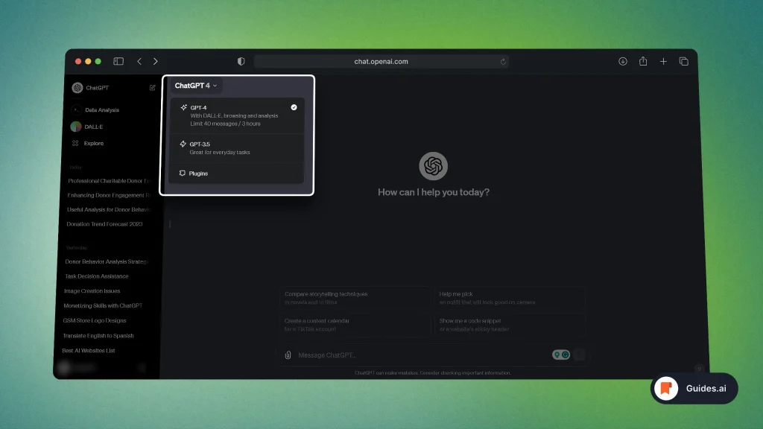Toggle the Safari sidebar icon
Image resolution: width=763 pixels, height=429 pixels.
[118, 61]
